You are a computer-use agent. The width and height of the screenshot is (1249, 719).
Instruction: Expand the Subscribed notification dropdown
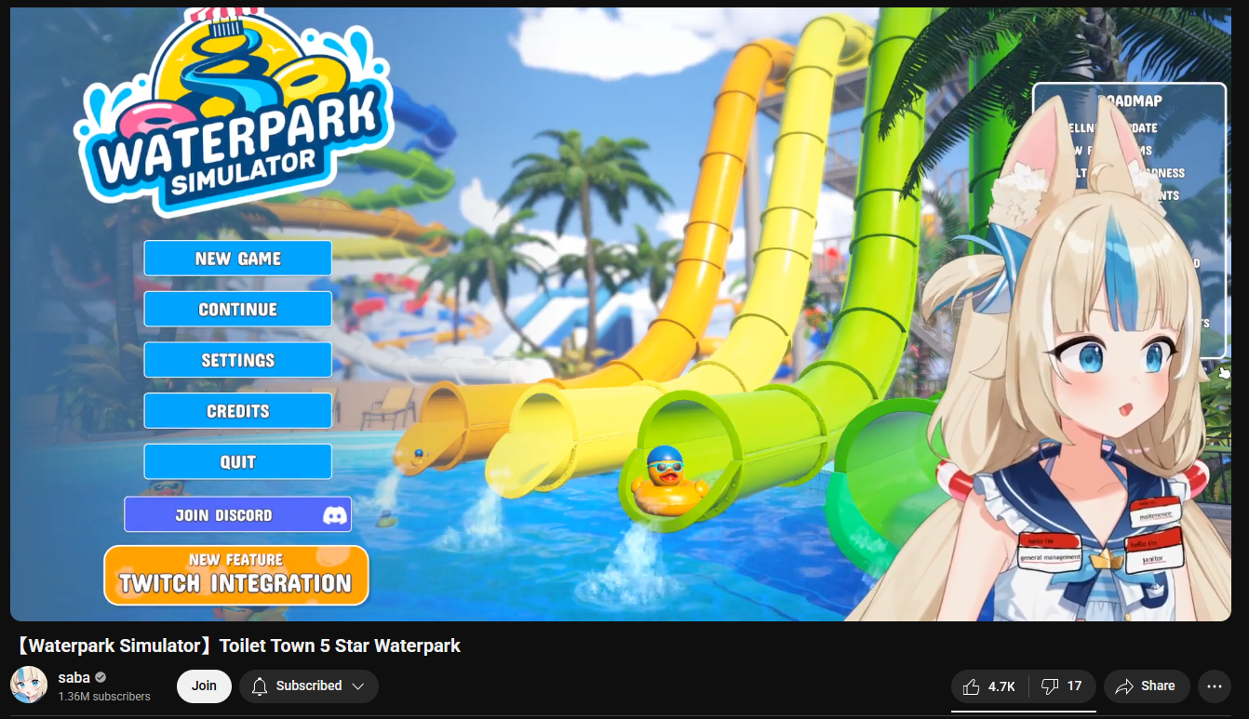[x=309, y=686]
